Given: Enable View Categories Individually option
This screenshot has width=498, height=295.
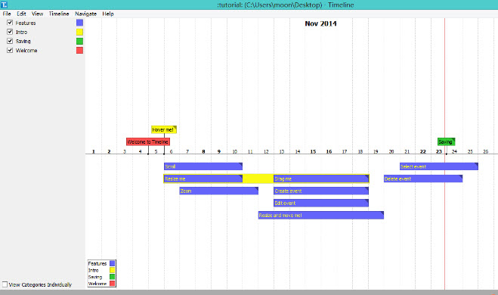Looking at the screenshot, I should tap(5, 284).
